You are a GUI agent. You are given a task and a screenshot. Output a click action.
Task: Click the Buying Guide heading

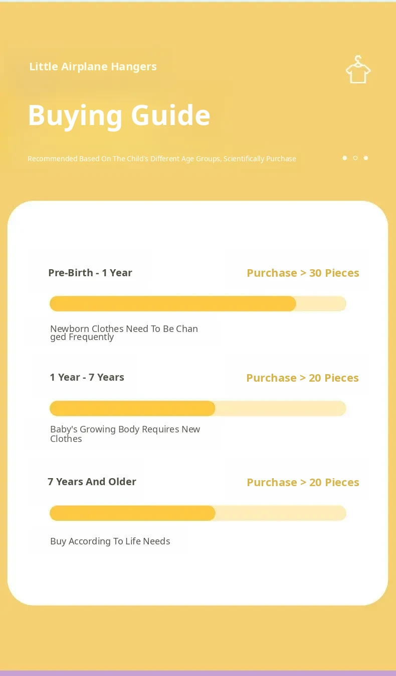click(x=119, y=115)
